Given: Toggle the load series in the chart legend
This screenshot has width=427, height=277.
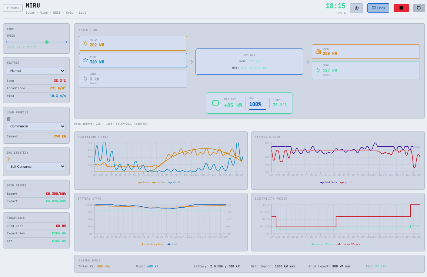Looking at the screenshot, I should 144,183.
